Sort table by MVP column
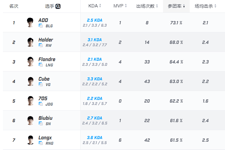Screen dimensions: 225x150 click(120, 6)
